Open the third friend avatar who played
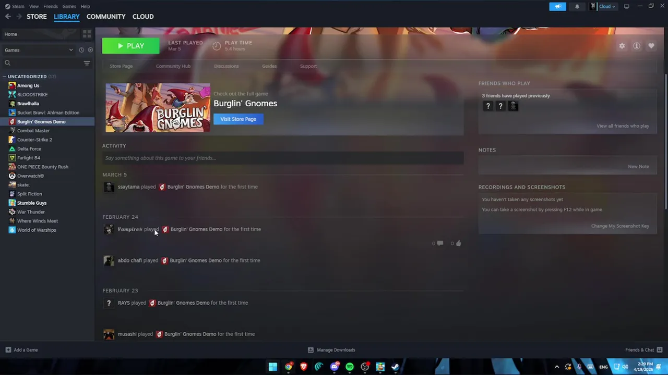The image size is (668, 375). (x=513, y=106)
